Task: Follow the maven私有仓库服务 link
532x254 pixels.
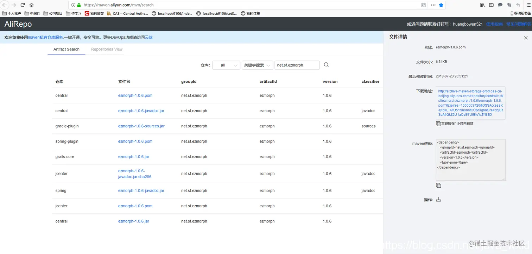Action: [46, 37]
